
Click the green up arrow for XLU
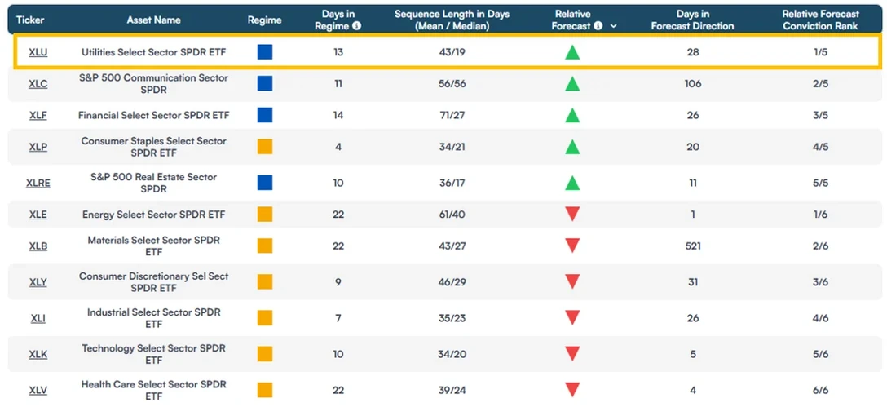coord(572,52)
